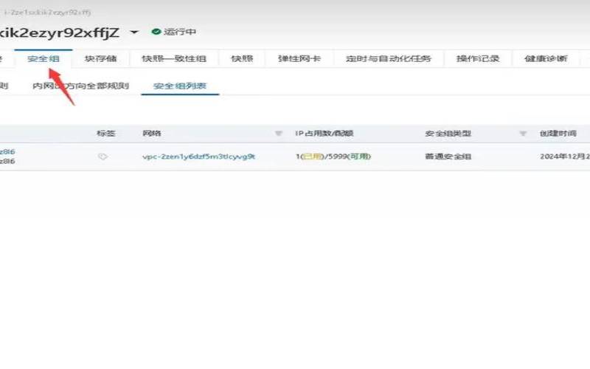The image size is (590, 369).
Task: Open the 网络 column filter icon
Action: coord(279,134)
